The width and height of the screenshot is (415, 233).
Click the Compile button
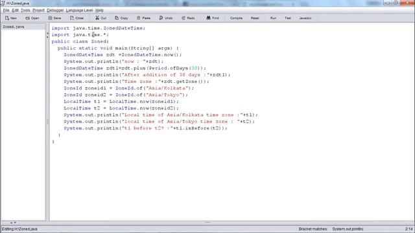(x=236, y=18)
